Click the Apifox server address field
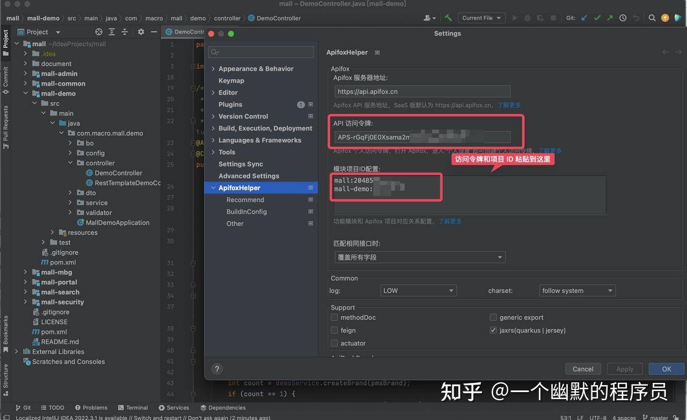This screenshot has width=687, height=420. [422, 91]
